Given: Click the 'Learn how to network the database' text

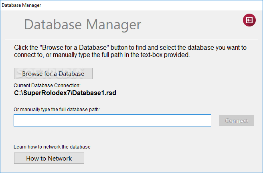Looking at the screenshot, I should point(52,147).
